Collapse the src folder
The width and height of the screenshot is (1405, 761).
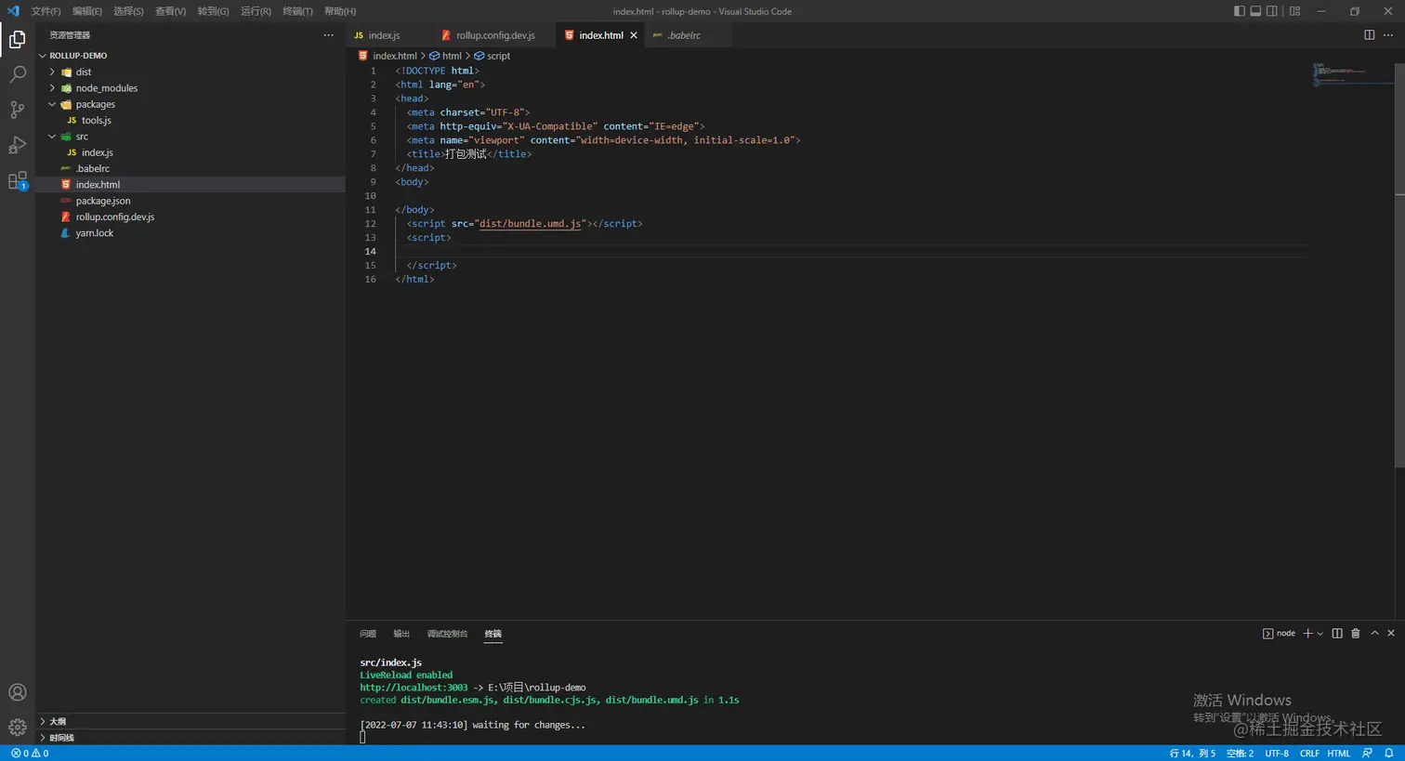coord(52,137)
